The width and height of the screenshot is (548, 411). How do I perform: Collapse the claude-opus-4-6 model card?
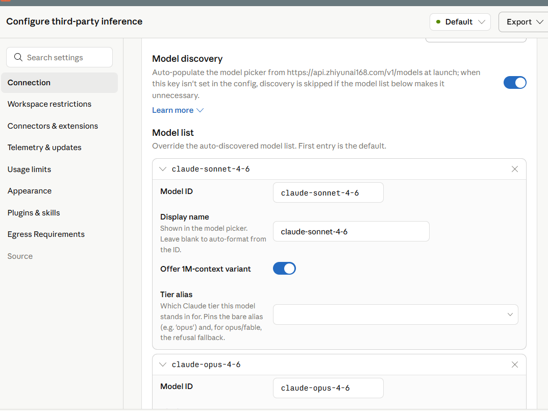point(163,365)
